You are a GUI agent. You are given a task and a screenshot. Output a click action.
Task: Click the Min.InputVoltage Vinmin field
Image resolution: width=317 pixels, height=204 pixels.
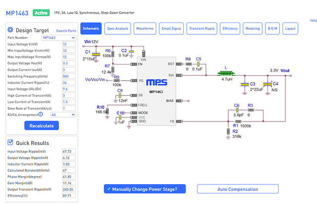tap(69, 50)
